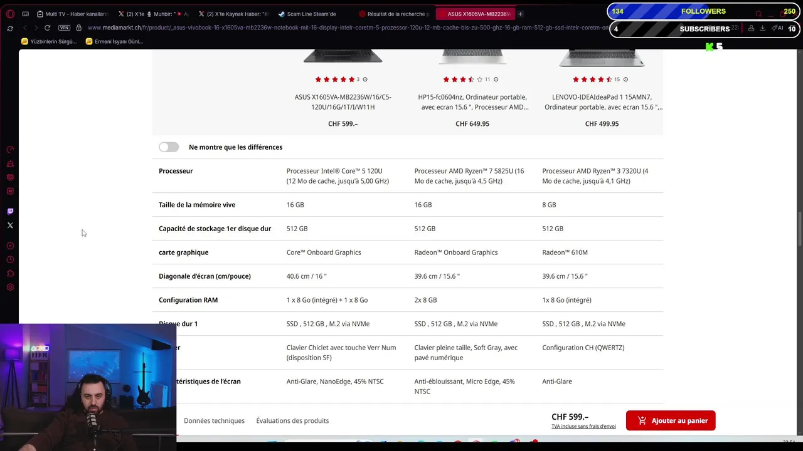Toggle 'Ne montre que les différences' switch
This screenshot has height=451, width=803.
point(169,147)
